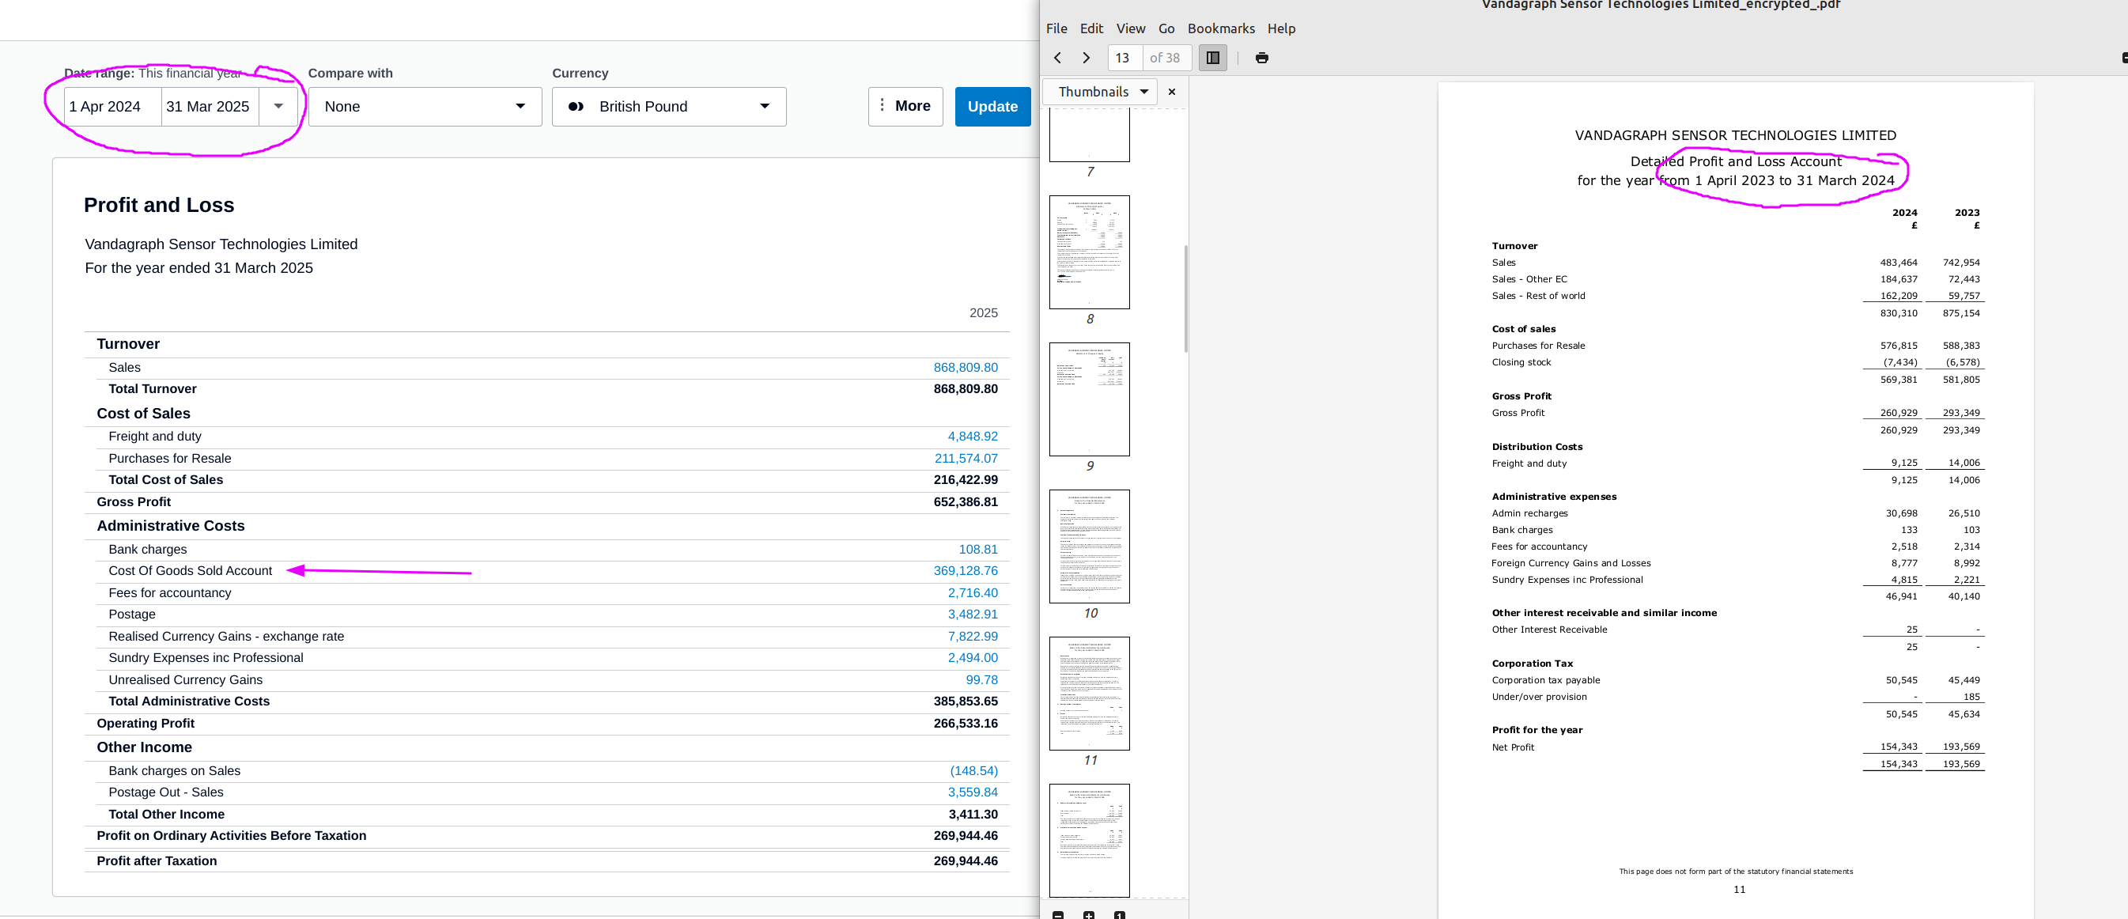
Task: Zoom in thumbnails with plus icon
Action: point(1089,914)
